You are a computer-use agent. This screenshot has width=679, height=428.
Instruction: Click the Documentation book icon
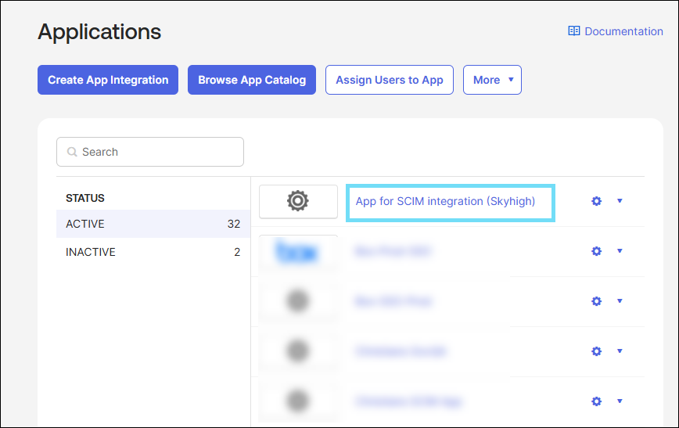point(573,31)
